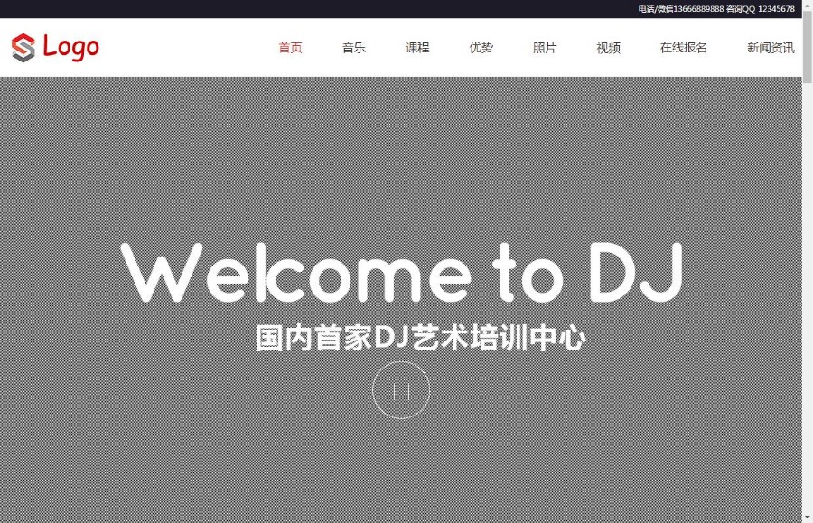Go to the 优势 advantages section
The height and width of the screenshot is (523, 813).
481,48
